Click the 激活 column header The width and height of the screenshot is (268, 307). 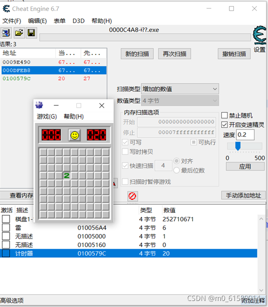tap(7, 210)
